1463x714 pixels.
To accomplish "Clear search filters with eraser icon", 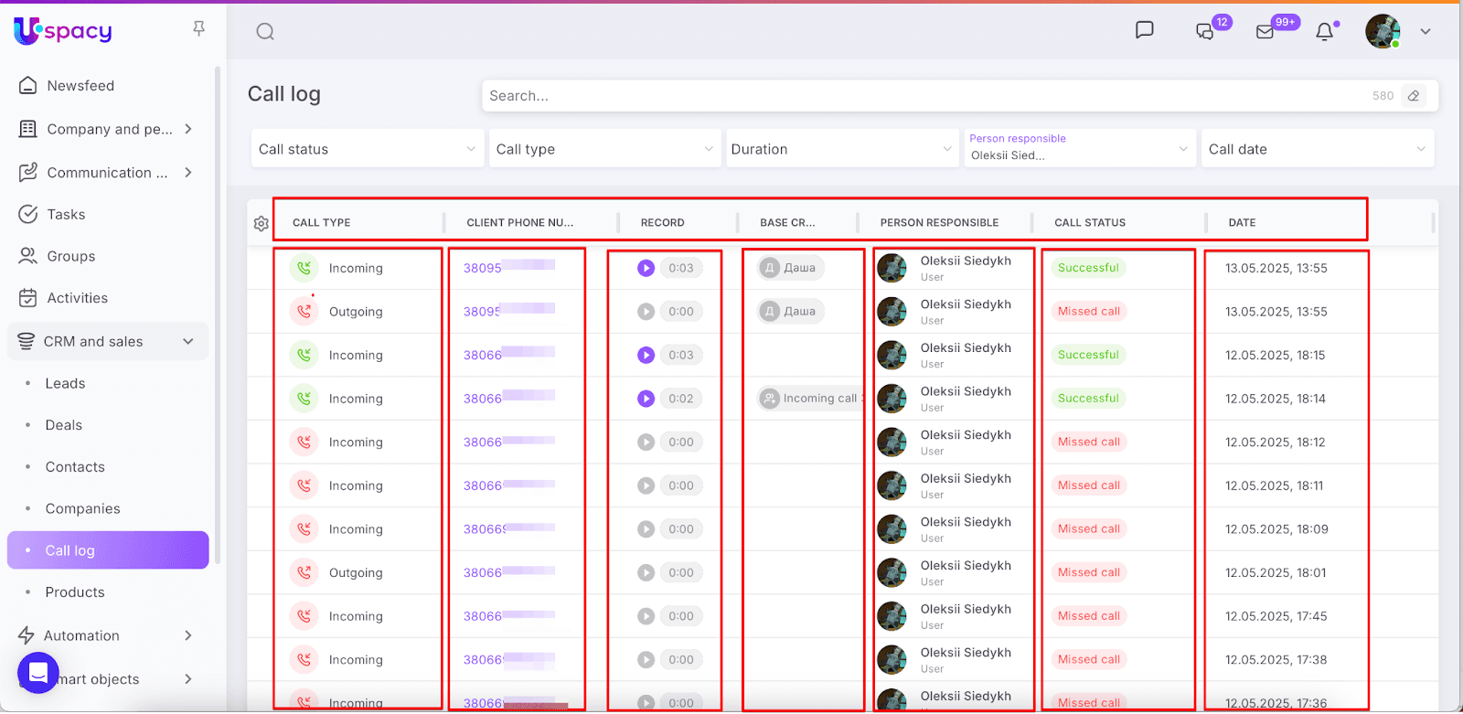I will pyautogui.click(x=1414, y=96).
